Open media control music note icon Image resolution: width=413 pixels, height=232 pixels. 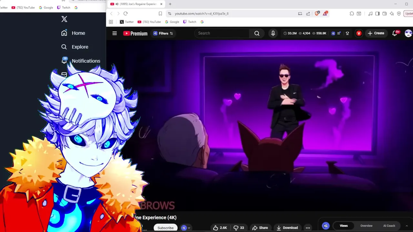click(370, 14)
